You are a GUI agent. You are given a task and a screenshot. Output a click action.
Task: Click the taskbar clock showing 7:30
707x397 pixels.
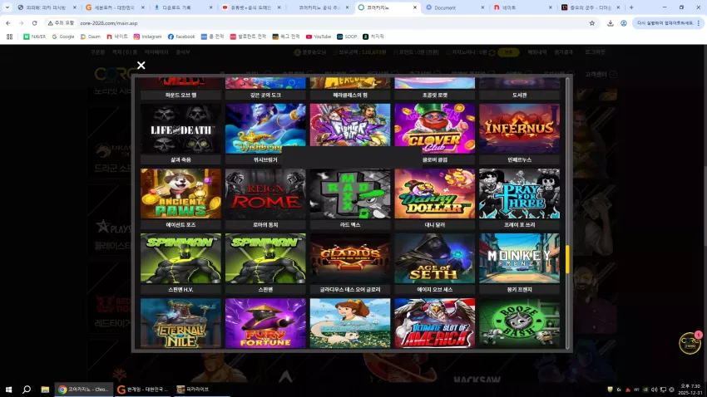[x=690, y=390]
